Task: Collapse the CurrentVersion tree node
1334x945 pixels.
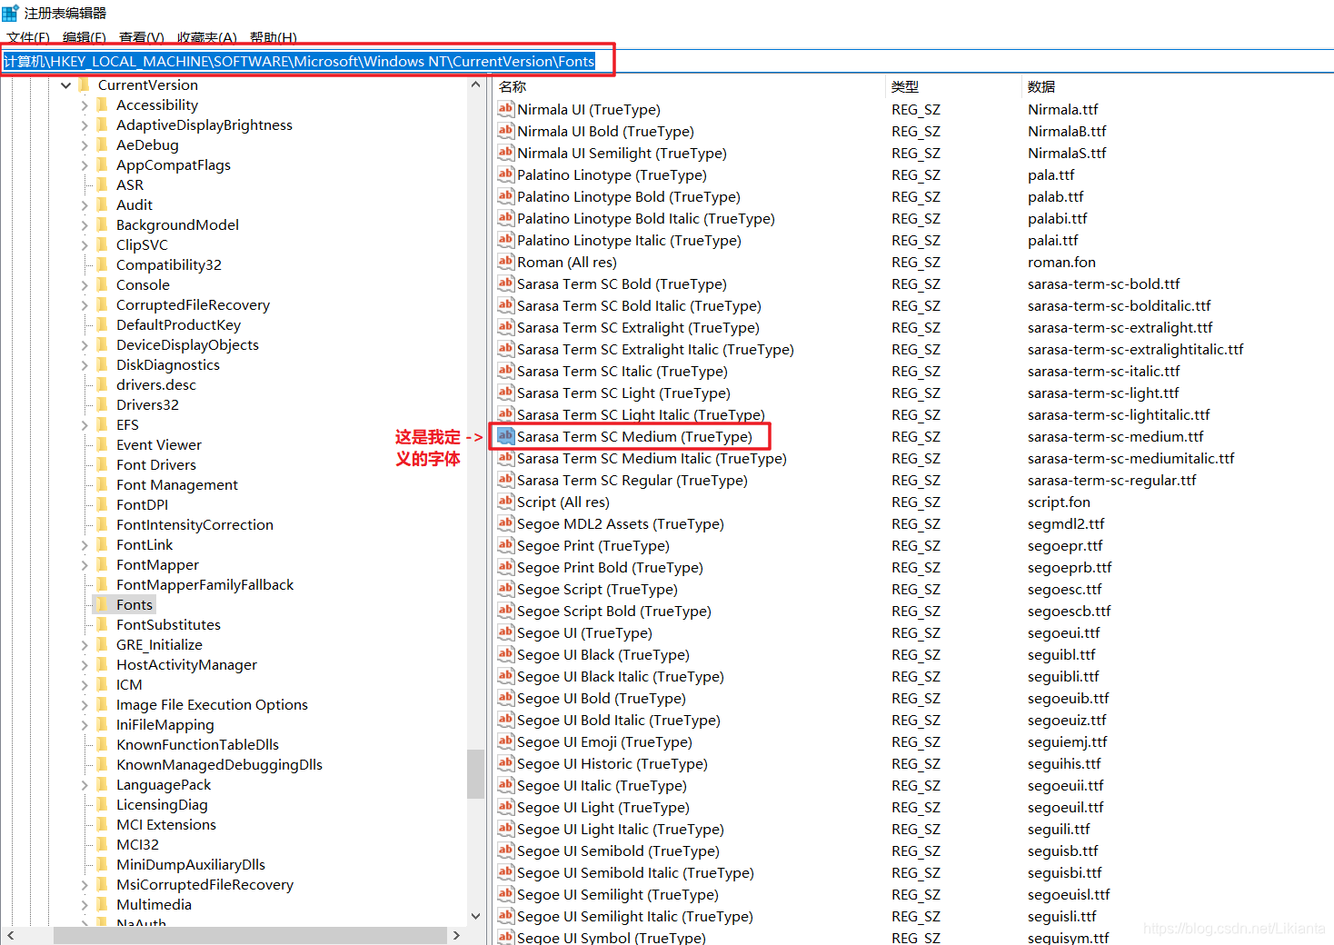Action: click(65, 85)
